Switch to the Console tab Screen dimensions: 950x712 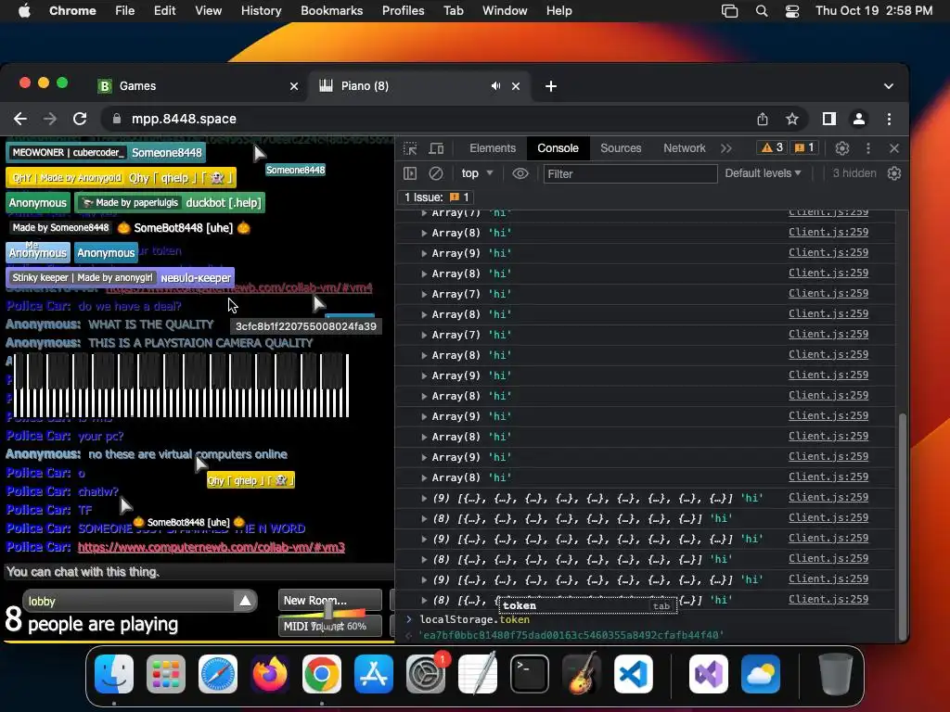[558, 148]
